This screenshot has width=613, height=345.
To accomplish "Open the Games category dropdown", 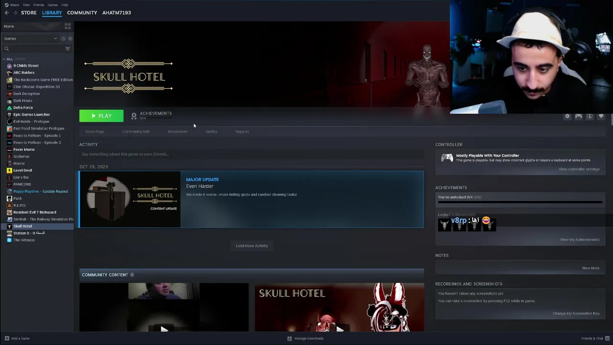I will [30, 38].
